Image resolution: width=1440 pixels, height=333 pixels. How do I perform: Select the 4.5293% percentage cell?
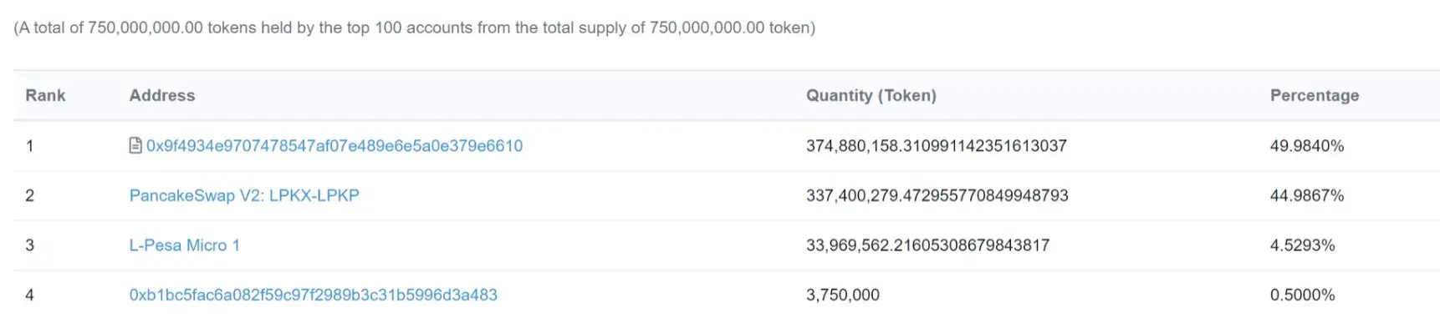[1303, 245]
